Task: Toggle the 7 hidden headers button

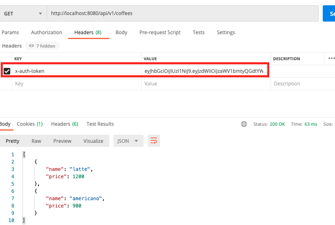Action: pyautogui.click(x=42, y=46)
